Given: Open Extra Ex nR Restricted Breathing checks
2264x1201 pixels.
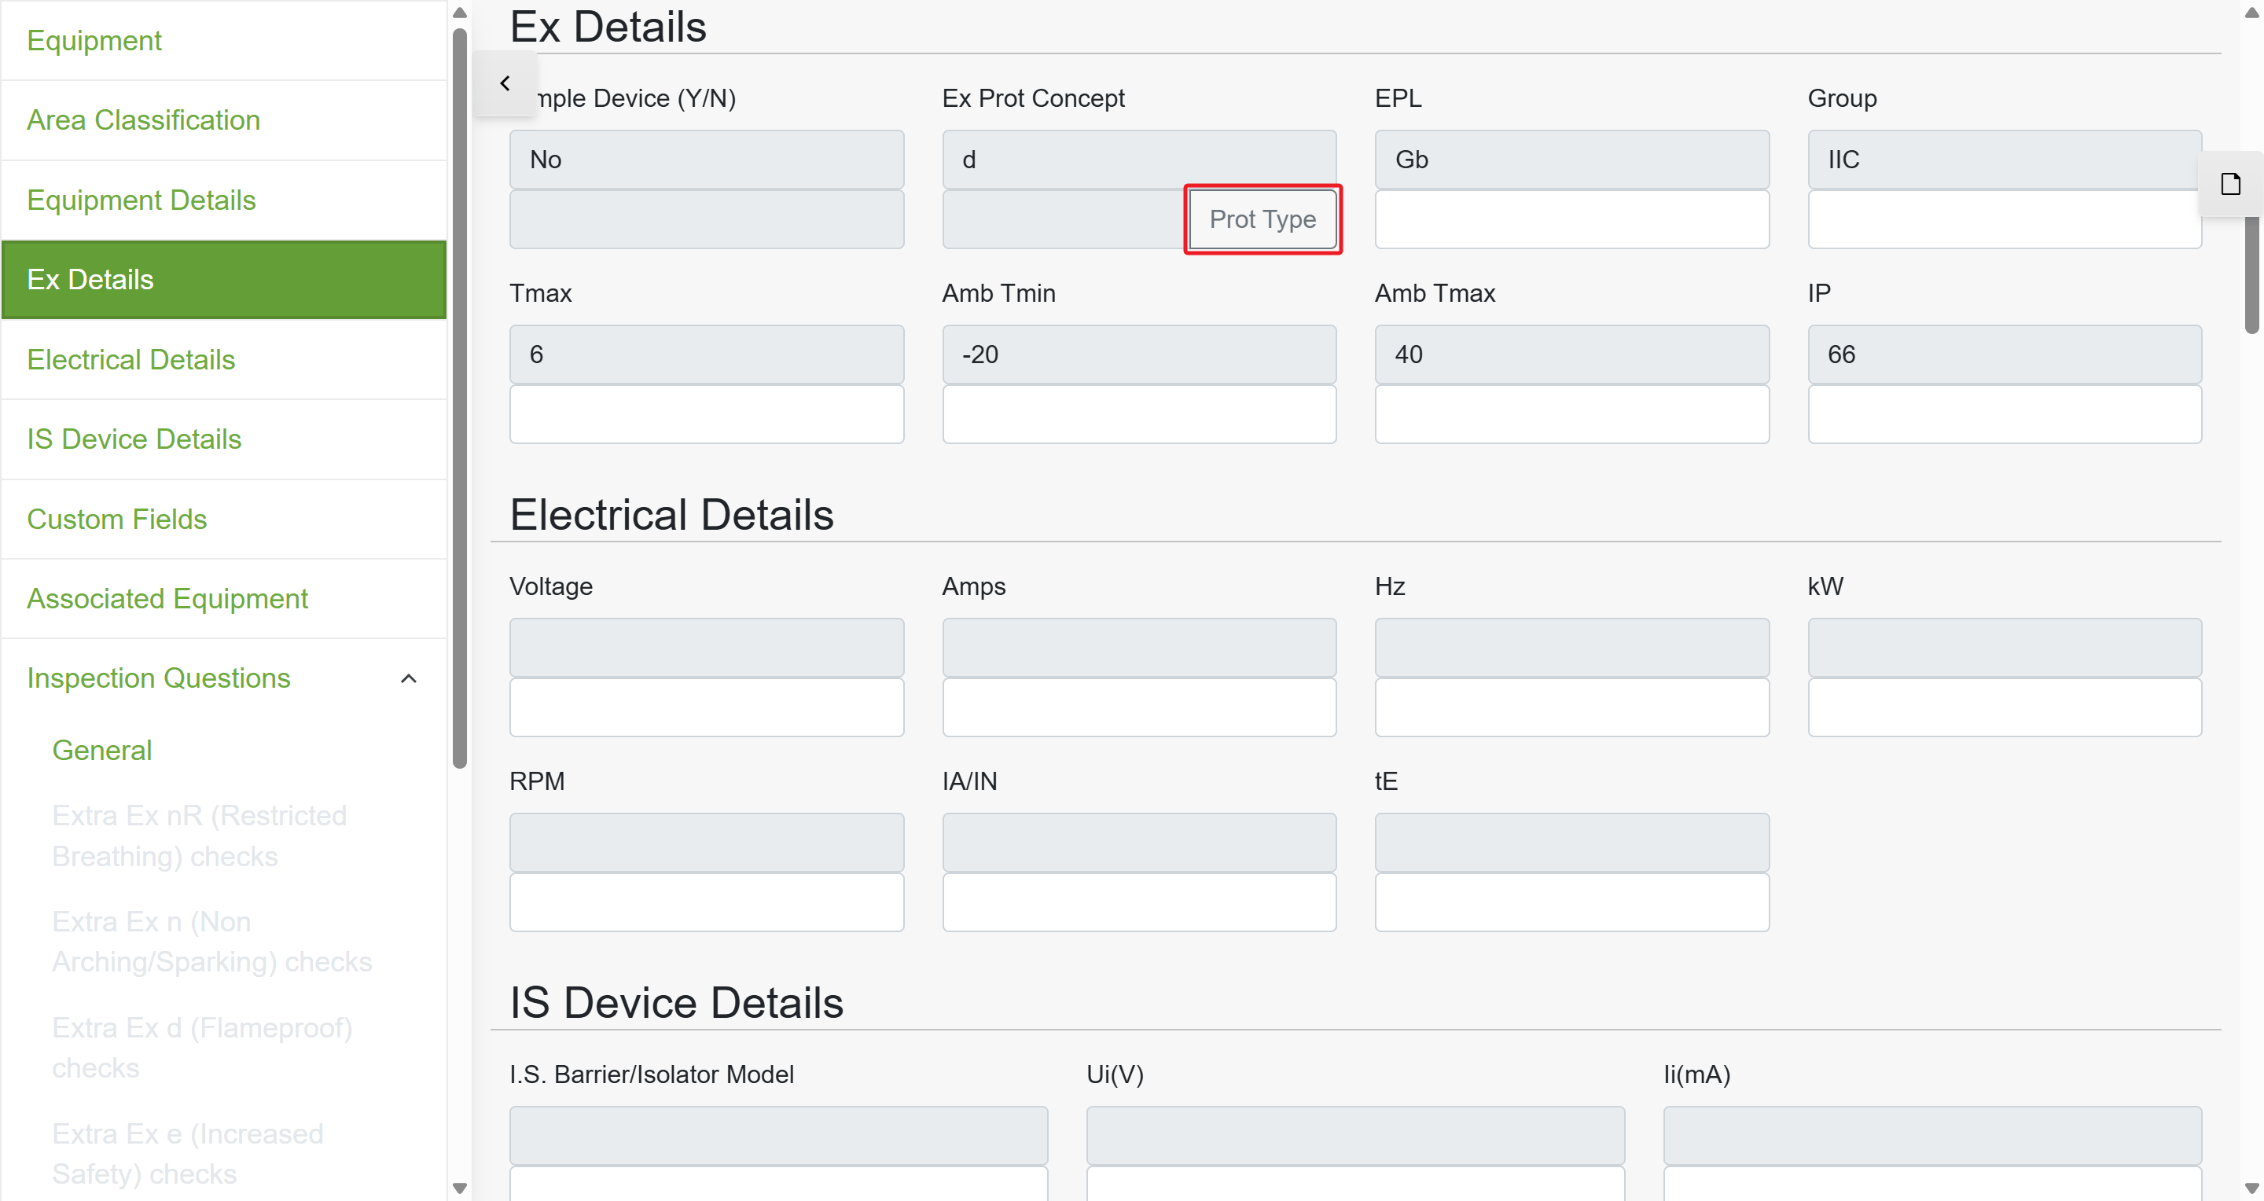Looking at the screenshot, I should click(x=200, y=836).
